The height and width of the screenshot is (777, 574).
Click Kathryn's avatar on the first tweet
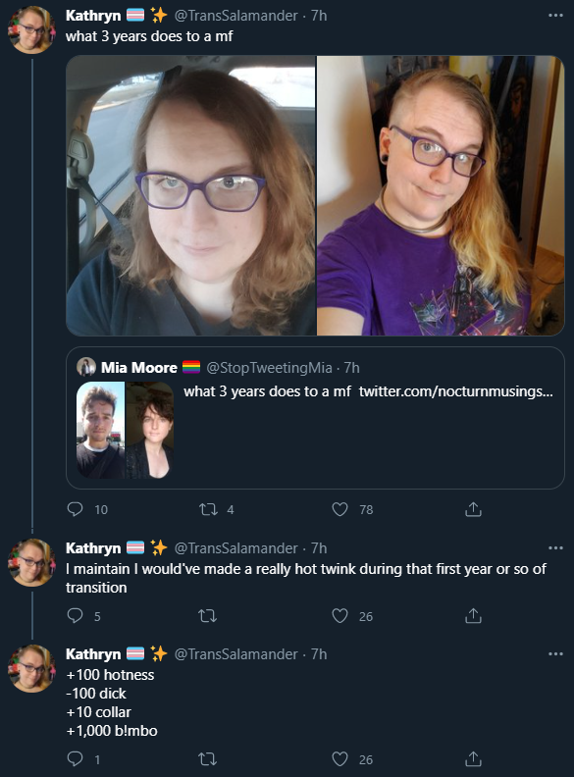31,30
